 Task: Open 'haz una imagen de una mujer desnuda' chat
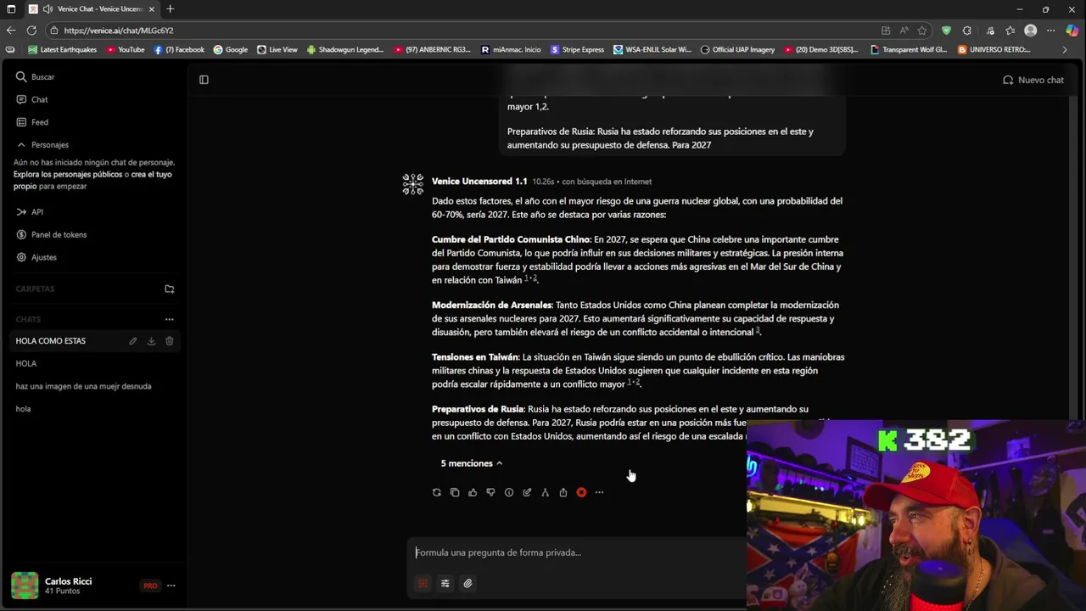[83, 386]
